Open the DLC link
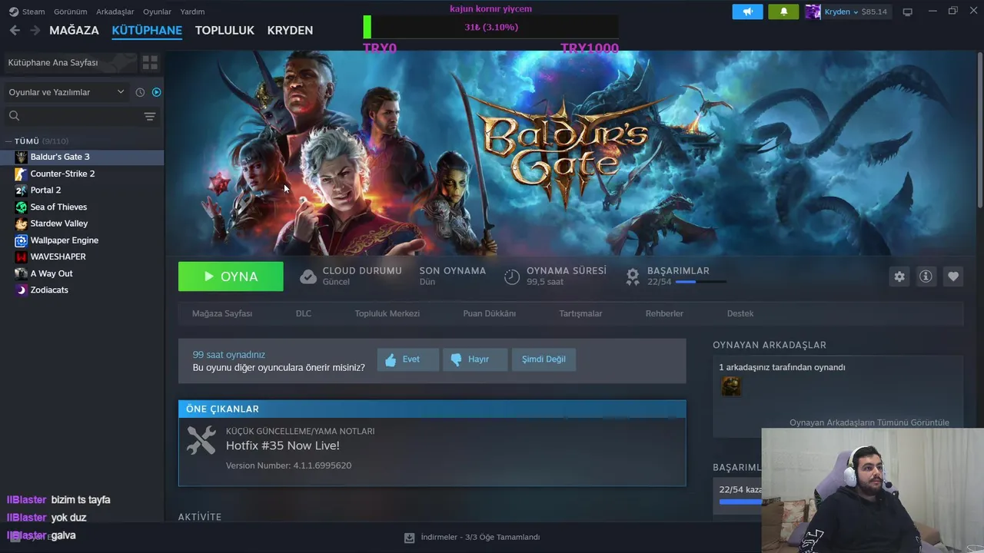The width and height of the screenshot is (984, 553). 304,313
